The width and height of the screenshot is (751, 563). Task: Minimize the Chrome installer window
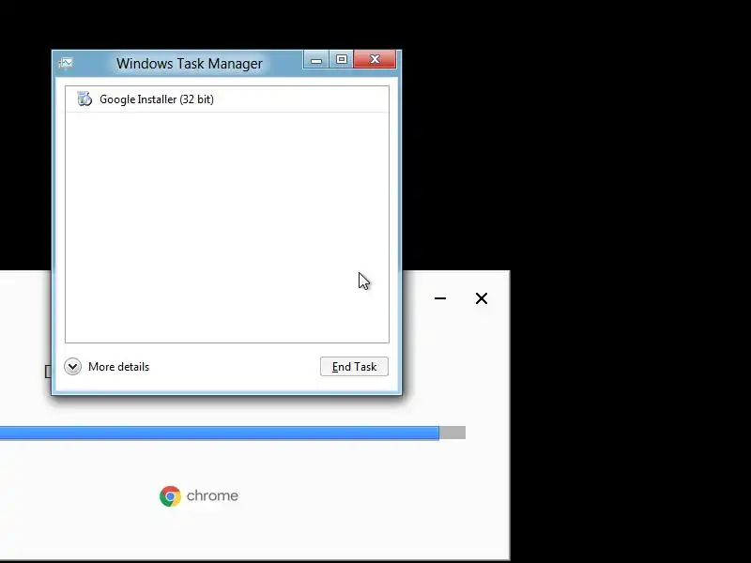[440, 298]
